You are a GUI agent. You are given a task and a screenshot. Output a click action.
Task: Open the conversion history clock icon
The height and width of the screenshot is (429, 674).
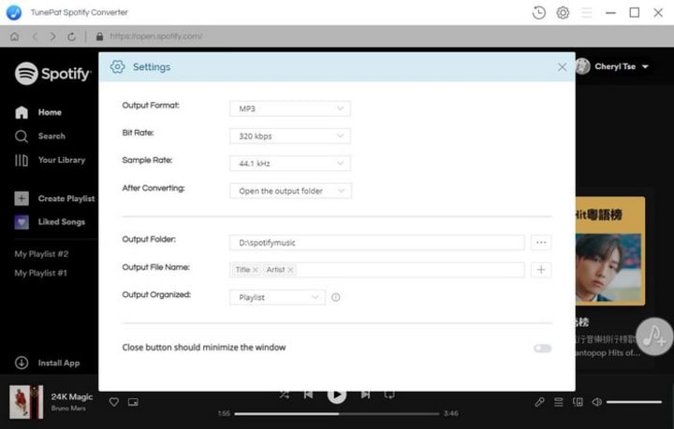coord(538,13)
